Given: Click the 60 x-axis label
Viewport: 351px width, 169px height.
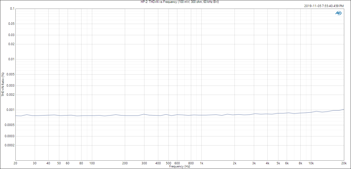Looking at the screenshot, I should [x=68, y=163].
